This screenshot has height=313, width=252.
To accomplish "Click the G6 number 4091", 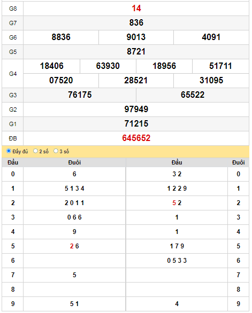I will 211,37.
